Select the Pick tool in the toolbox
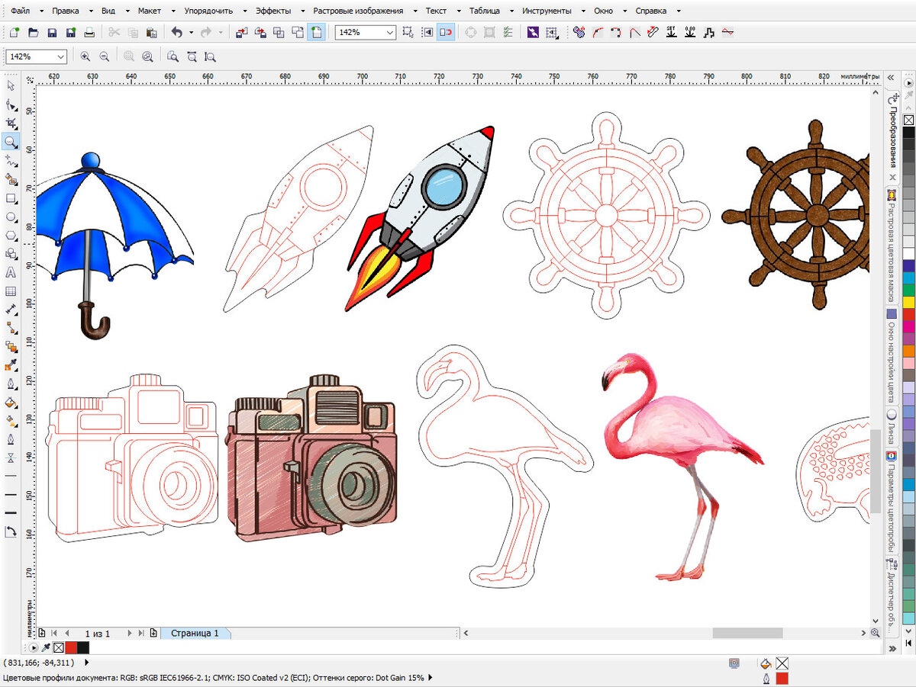This screenshot has height=687, width=916. coord(11,85)
